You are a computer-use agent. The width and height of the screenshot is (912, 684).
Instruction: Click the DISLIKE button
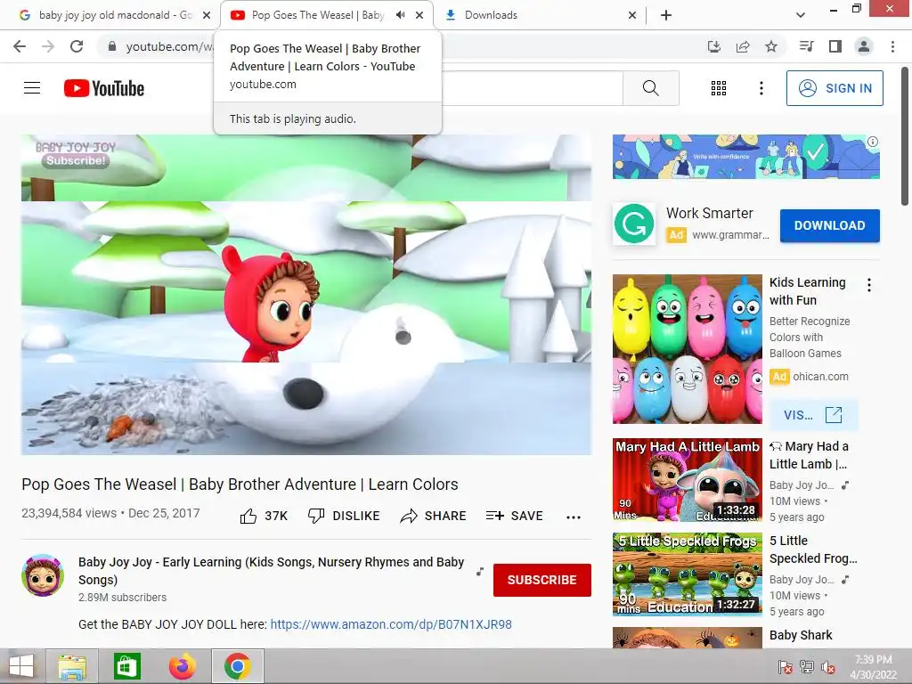pyautogui.click(x=344, y=516)
